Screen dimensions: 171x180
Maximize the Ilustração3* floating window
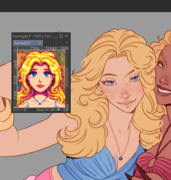(61, 36)
